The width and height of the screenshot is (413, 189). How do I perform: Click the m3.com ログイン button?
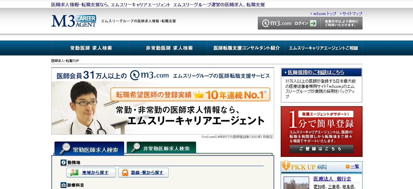point(289,23)
